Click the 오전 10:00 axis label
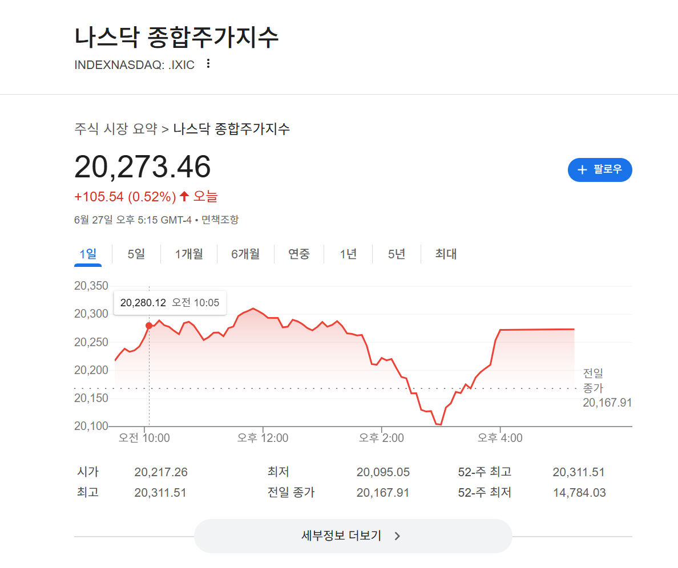This screenshot has width=678, height=568. (144, 438)
